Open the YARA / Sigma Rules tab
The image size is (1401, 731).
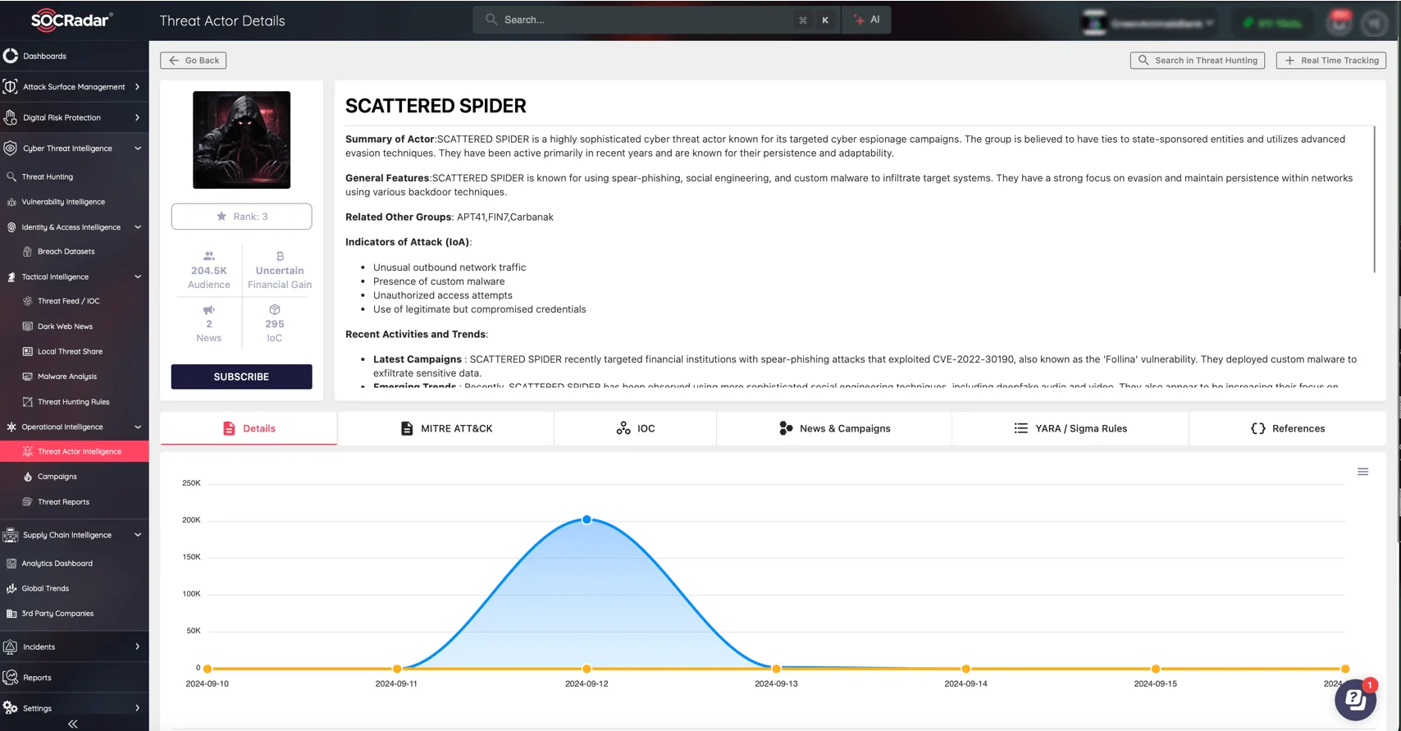pos(1070,428)
